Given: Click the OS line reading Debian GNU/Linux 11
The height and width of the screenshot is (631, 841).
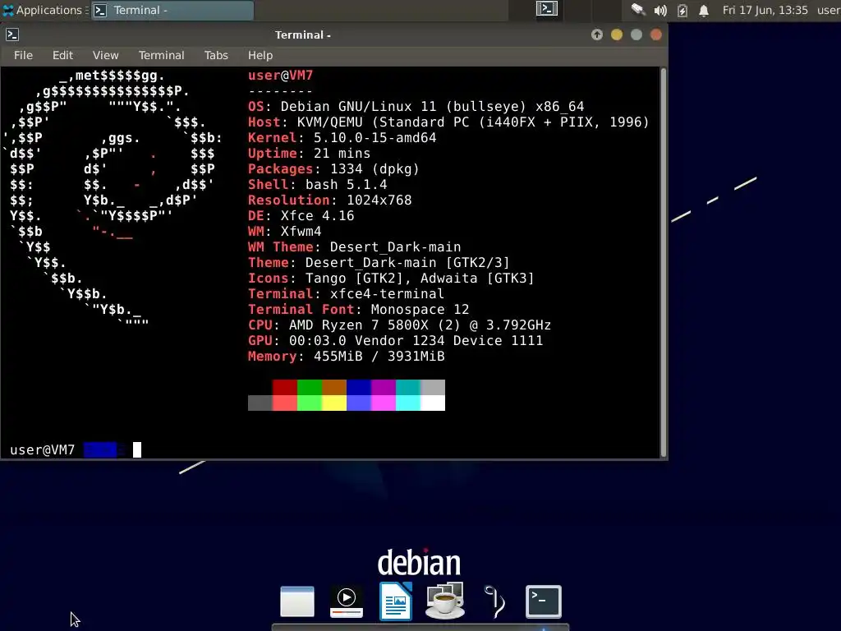Looking at the screenshot, I should pyautogui.click(x=416, y=107).
